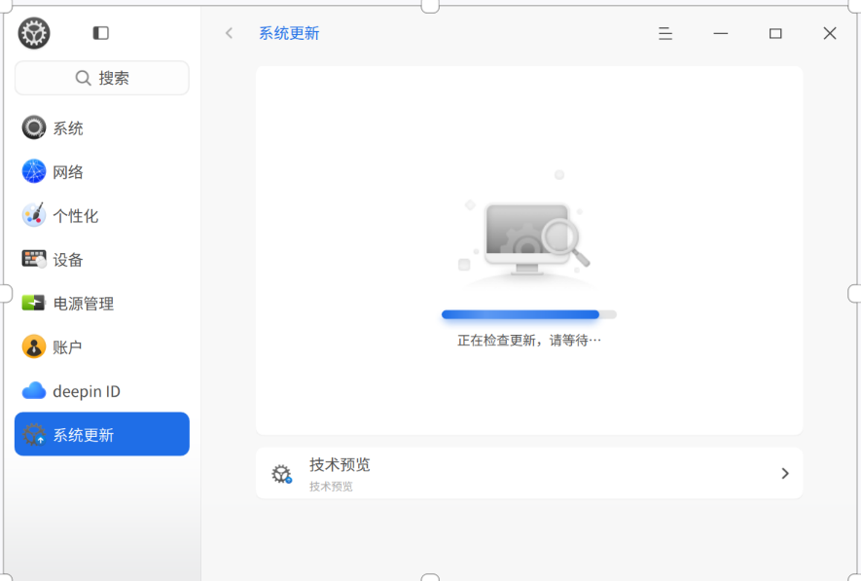Open 设备 settings page
Viewport: 861px width, 581px height.
click(x=102, y=259)
